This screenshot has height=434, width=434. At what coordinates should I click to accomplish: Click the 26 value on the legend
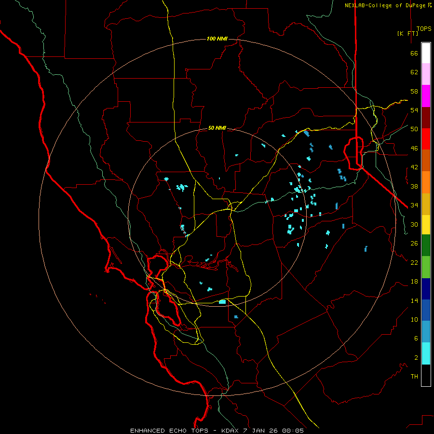tap(414, 244)
